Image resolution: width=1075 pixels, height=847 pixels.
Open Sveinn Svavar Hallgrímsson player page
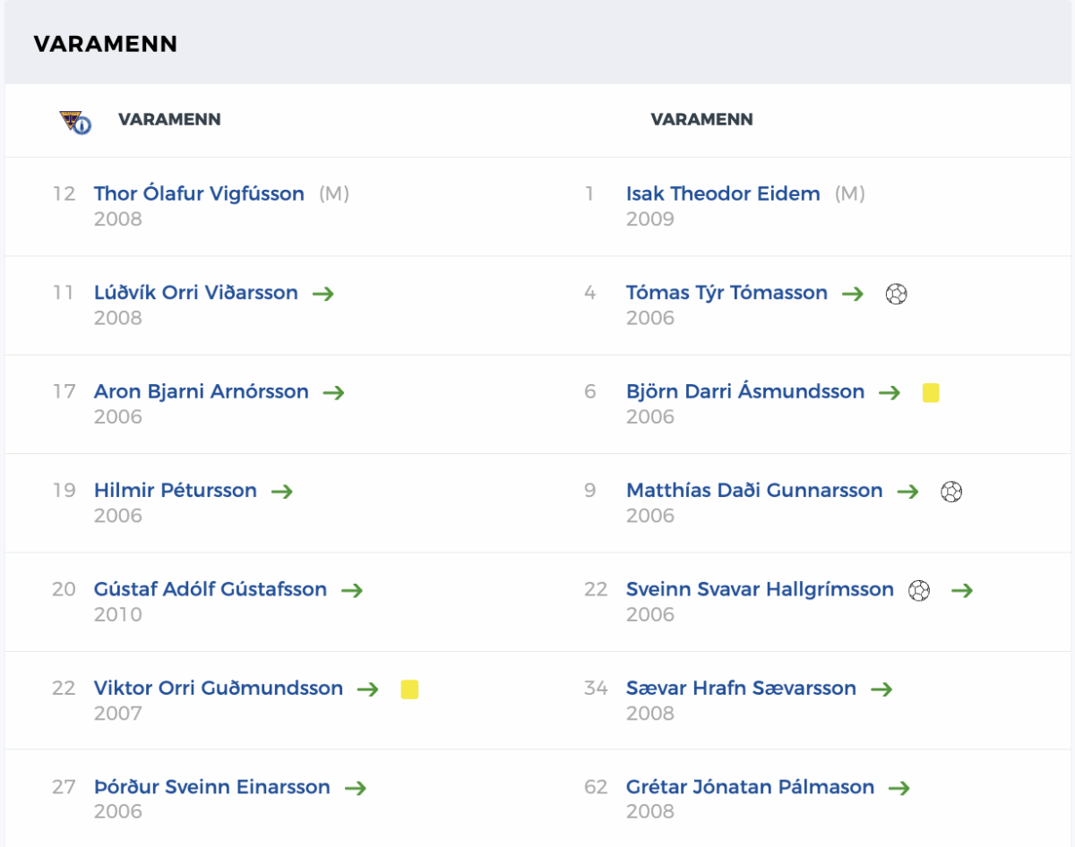pyautogui.click(x=760, y=589)
